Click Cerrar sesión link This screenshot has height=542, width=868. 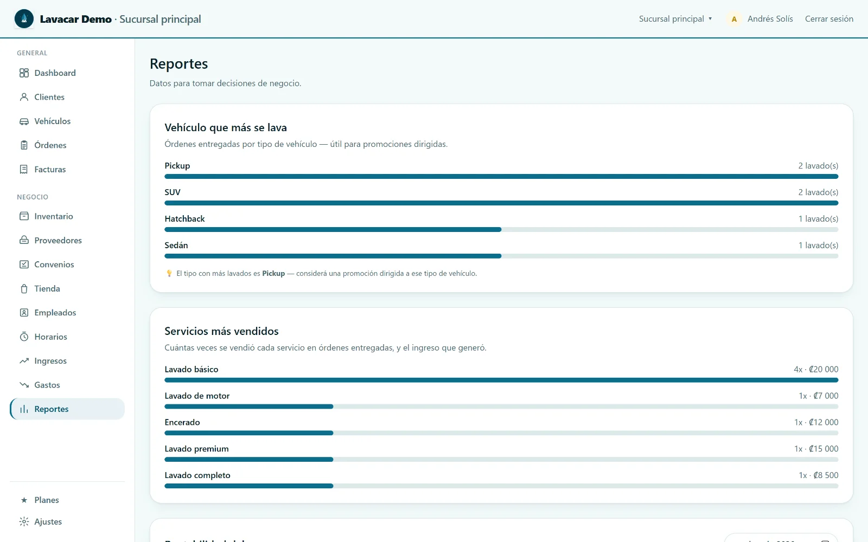(x=829, y=19)
